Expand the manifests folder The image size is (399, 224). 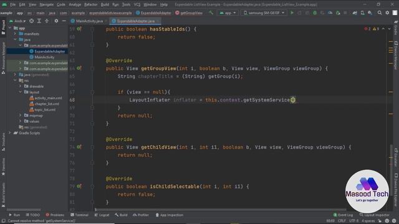(15, 34)
